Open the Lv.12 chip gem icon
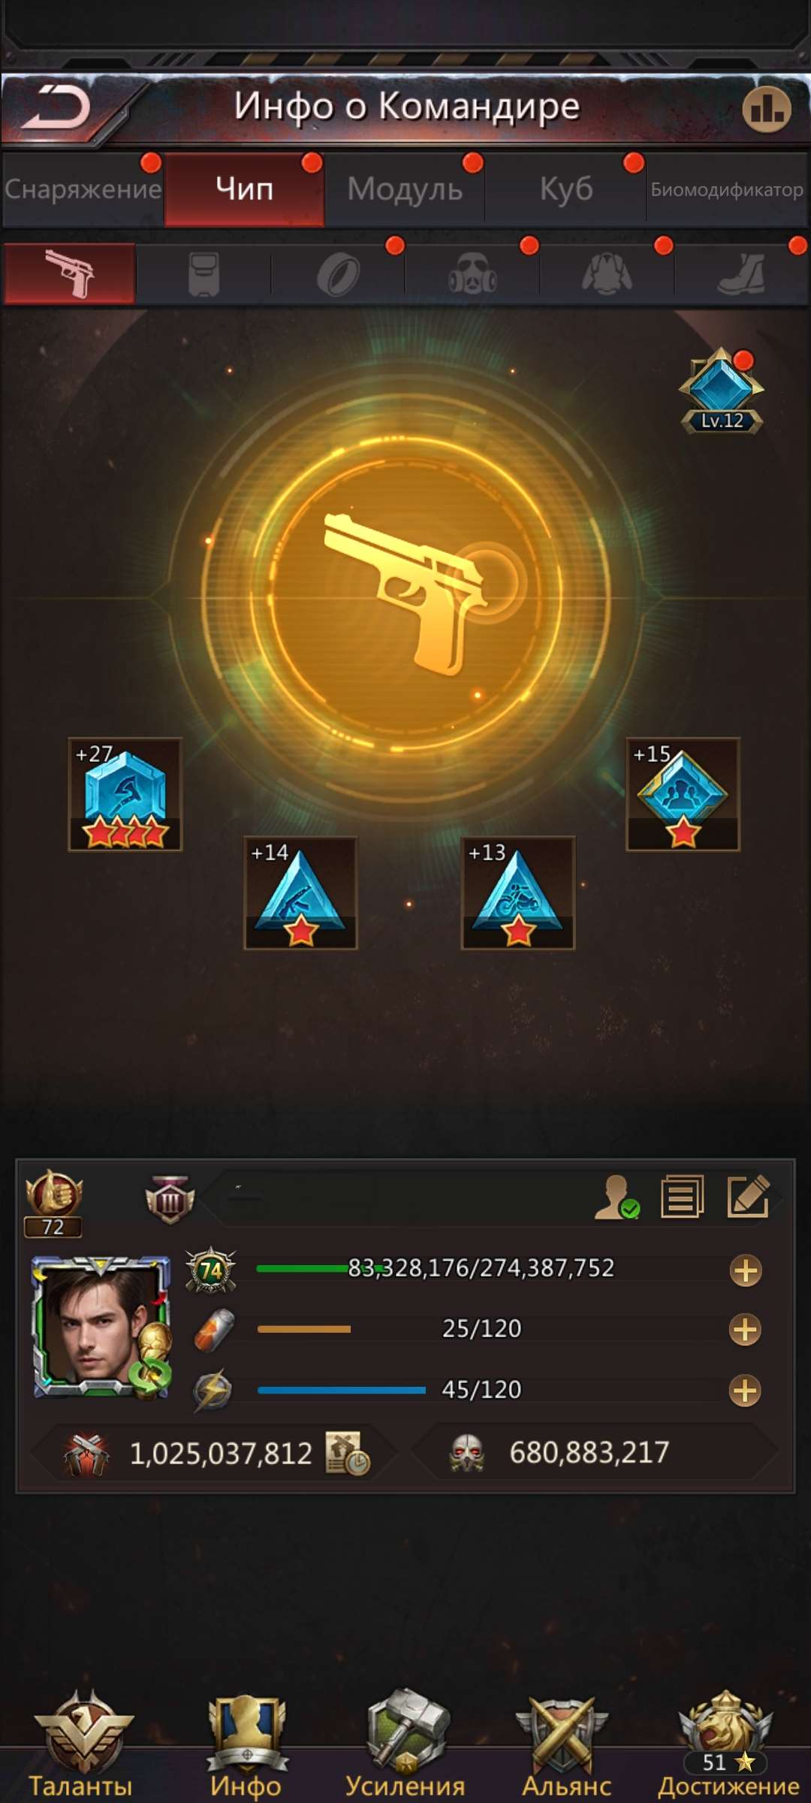The width and height of the screenshot is (811, 1803). (722, 391)
